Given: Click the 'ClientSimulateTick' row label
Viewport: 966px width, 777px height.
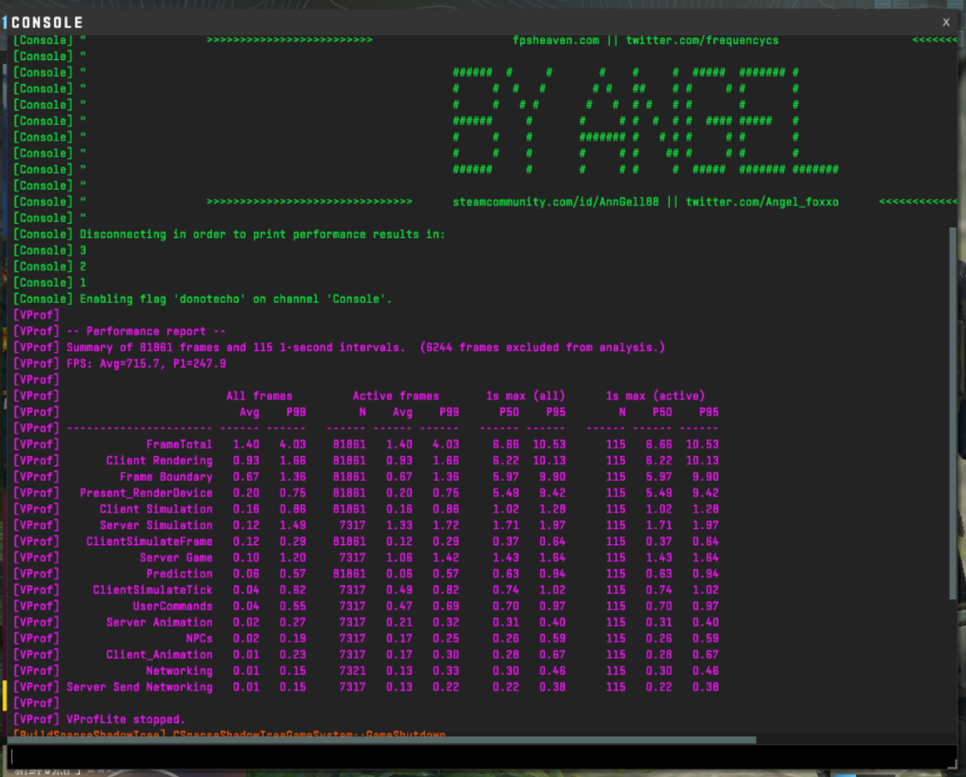Looking at the screenshot, I should point(153,590).
